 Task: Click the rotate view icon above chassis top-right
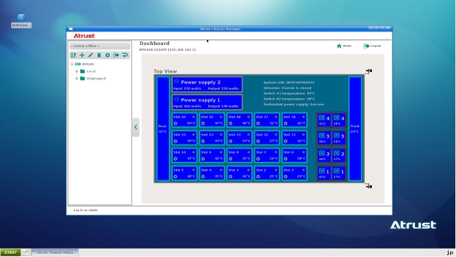coord(369,71)
